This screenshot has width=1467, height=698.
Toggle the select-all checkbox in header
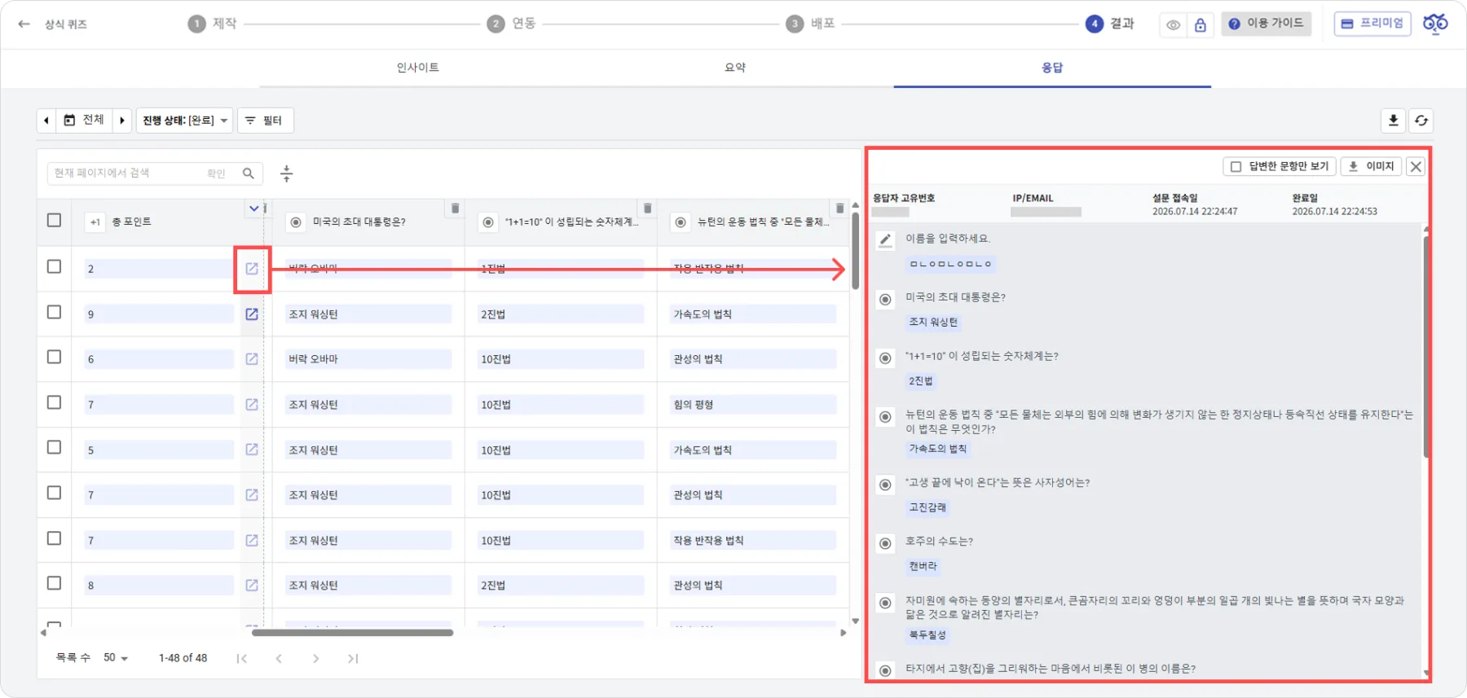[x=54, y=220]
